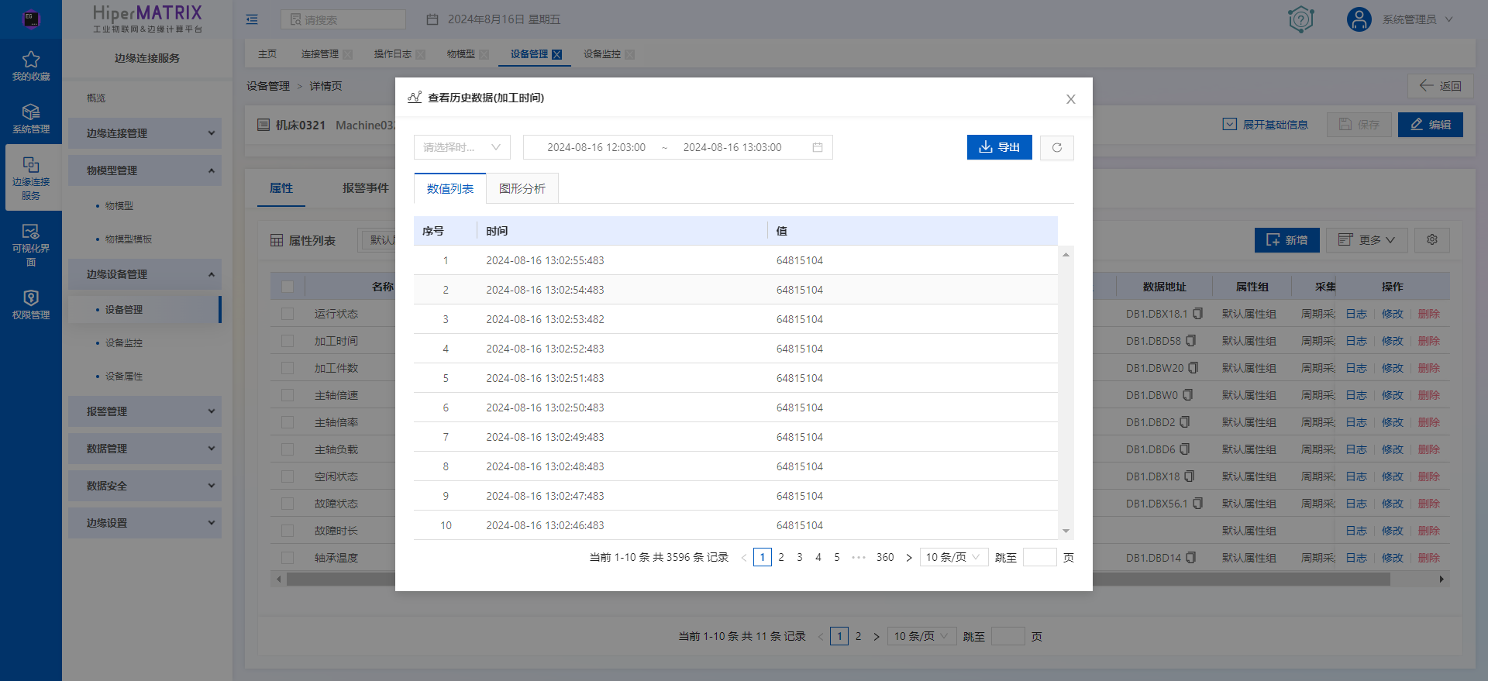Screen dimensions: 1488x681
Task: Click the 请搜索 search field
Action: 343,19
